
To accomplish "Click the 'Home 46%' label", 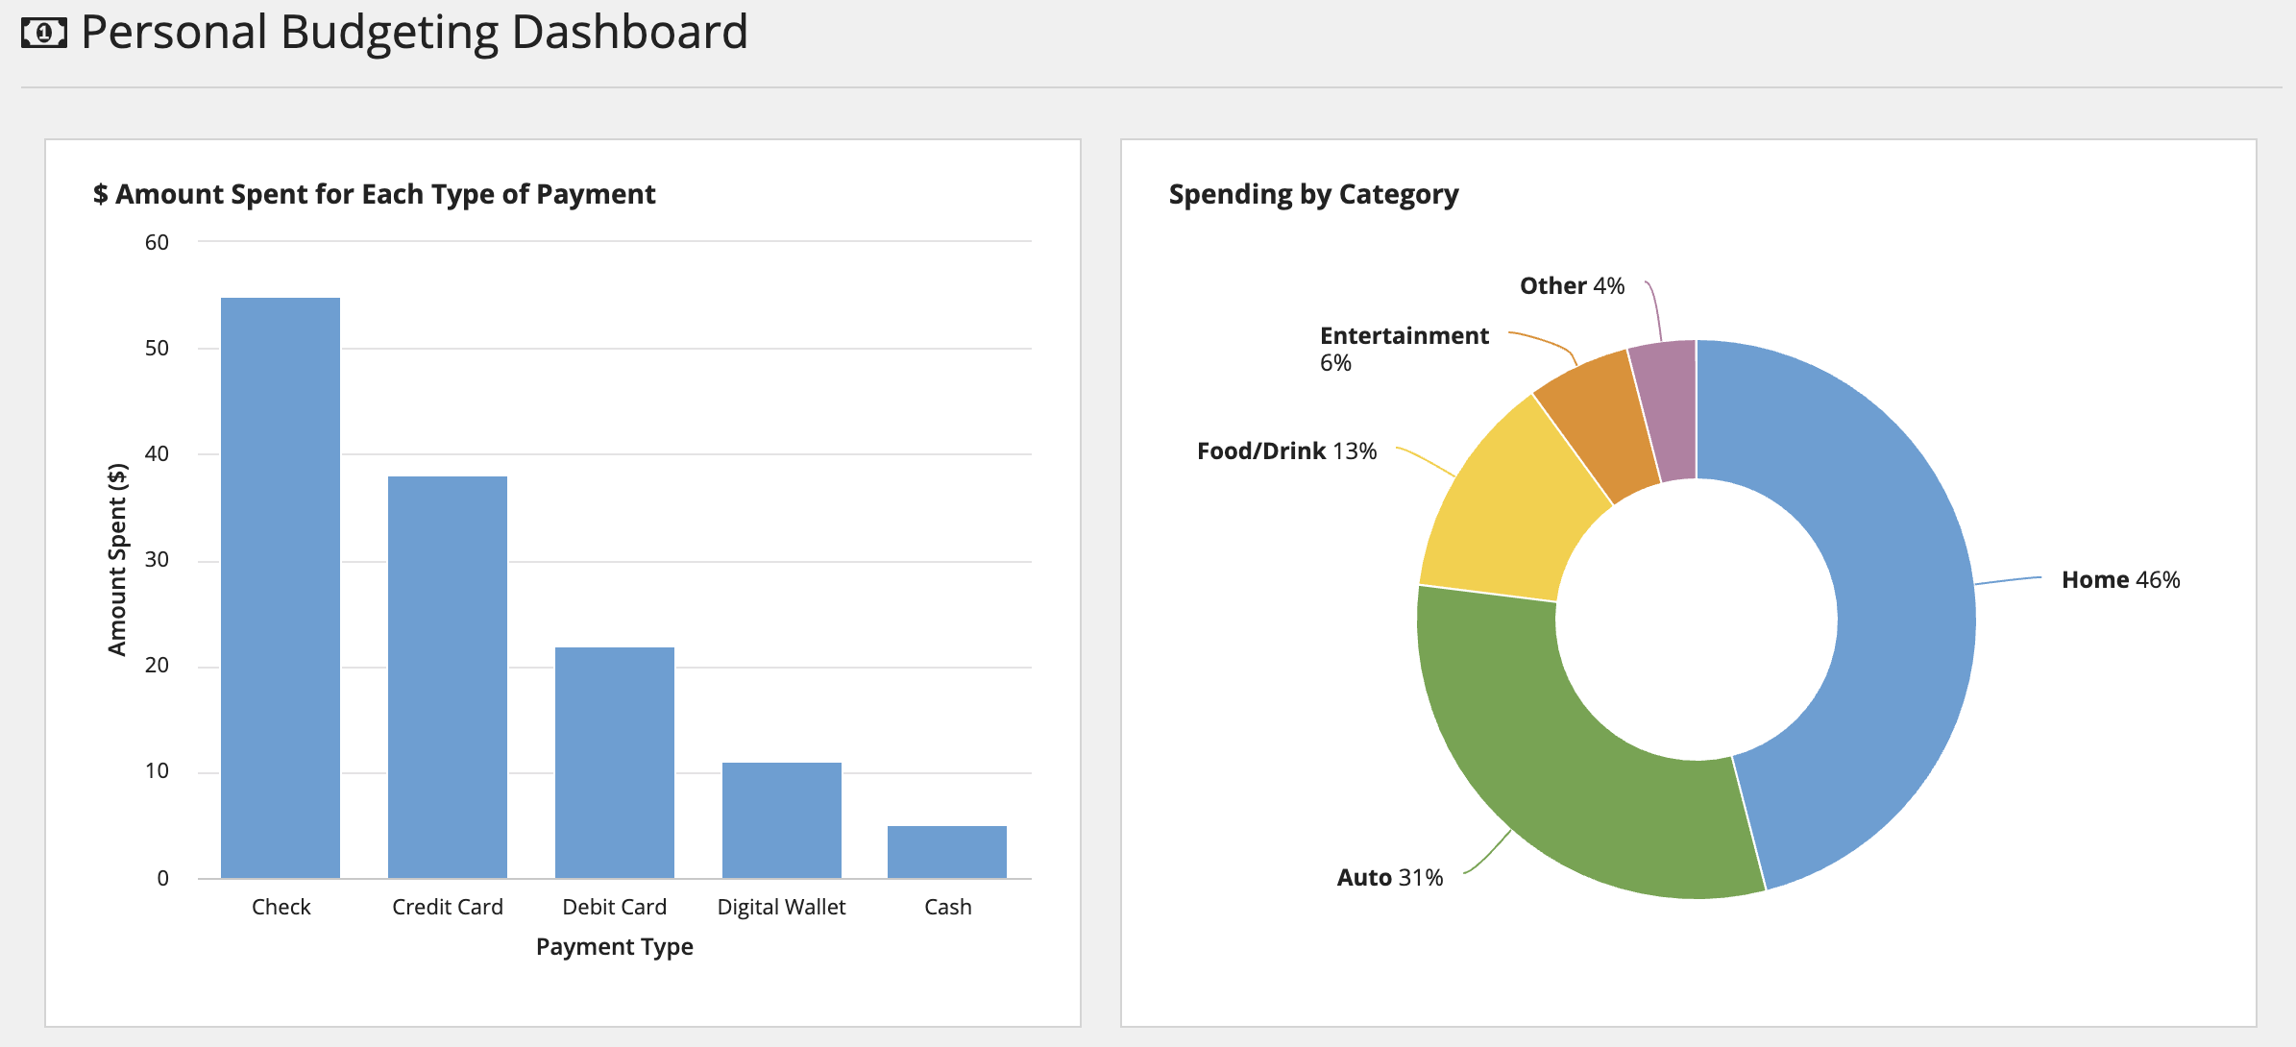I will coord(2120,580).
